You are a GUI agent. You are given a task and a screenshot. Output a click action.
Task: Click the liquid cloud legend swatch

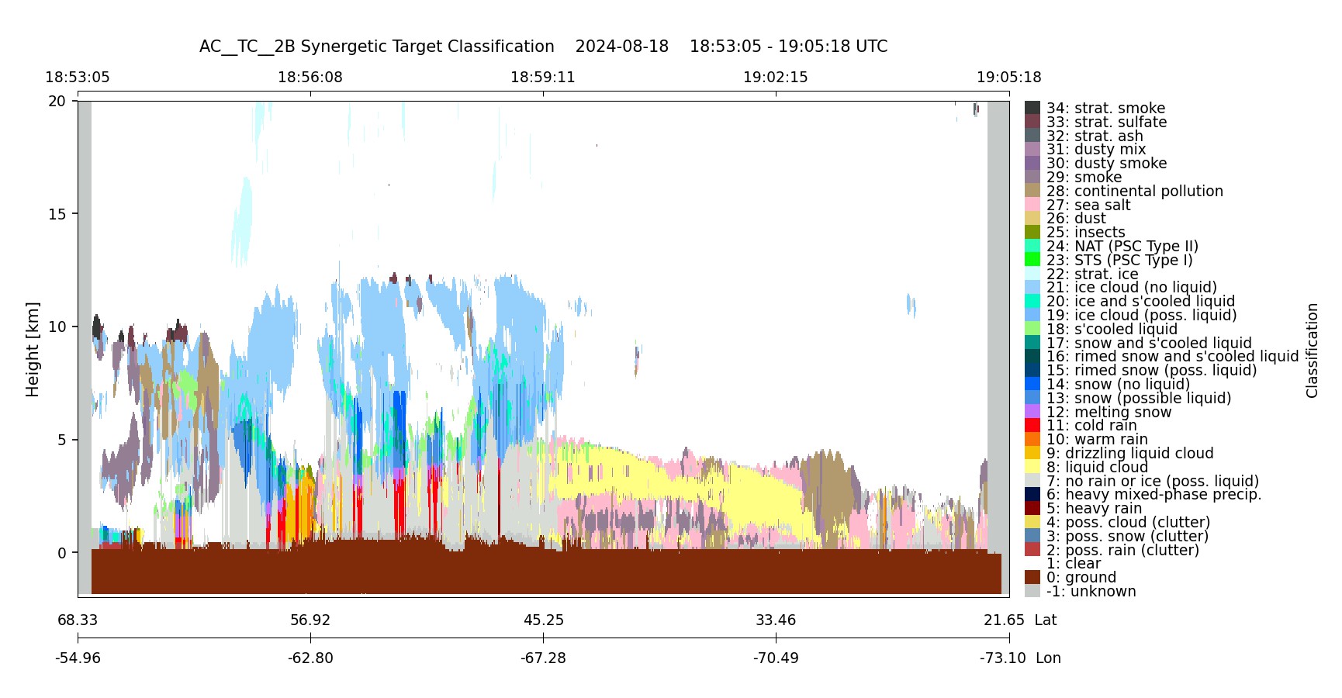click(1032, 467)
